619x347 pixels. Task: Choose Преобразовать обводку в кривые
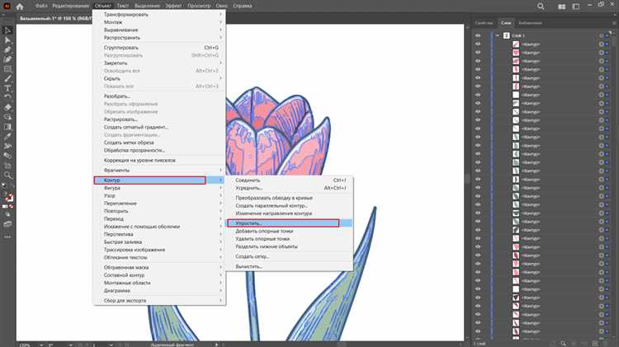click(289, 198)
